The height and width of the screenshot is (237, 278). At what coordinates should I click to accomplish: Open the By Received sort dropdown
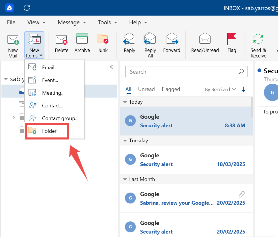tap(220, 89)
